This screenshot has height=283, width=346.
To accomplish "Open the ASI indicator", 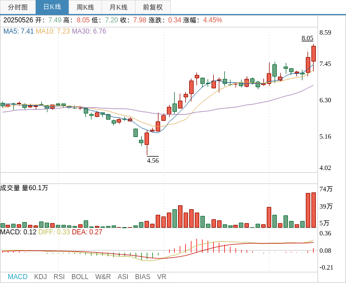I will point(123,277).
